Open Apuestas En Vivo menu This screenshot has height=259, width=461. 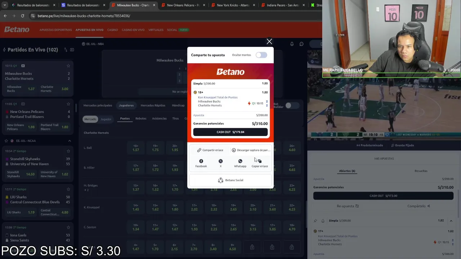(x=89, y=30)
